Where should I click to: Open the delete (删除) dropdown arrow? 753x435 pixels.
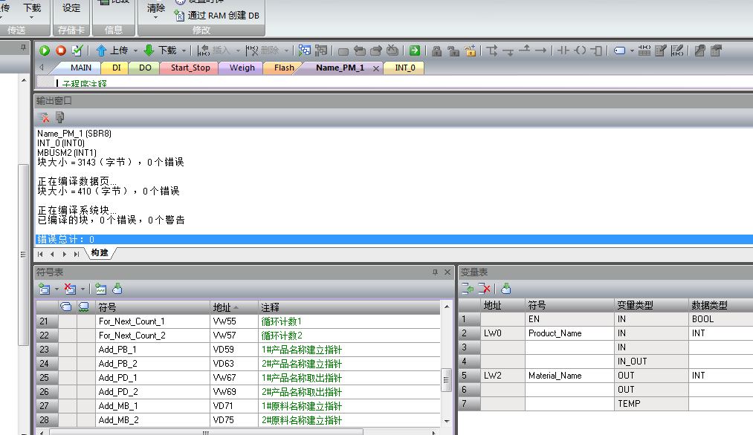286,50
